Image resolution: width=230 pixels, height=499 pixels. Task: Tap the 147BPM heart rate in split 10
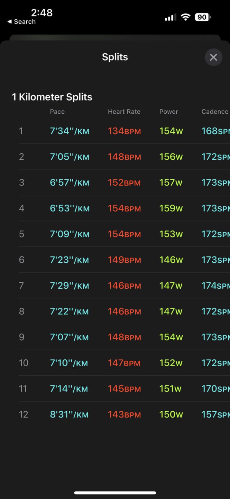pos(124,363)
